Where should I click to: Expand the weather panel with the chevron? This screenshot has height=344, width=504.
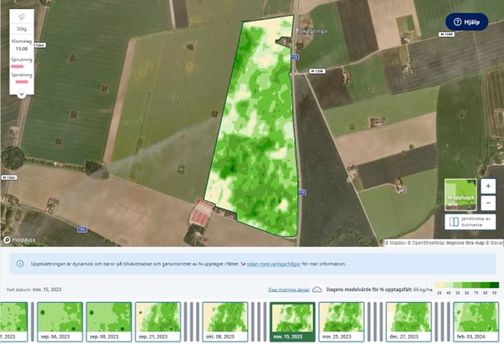22,93
